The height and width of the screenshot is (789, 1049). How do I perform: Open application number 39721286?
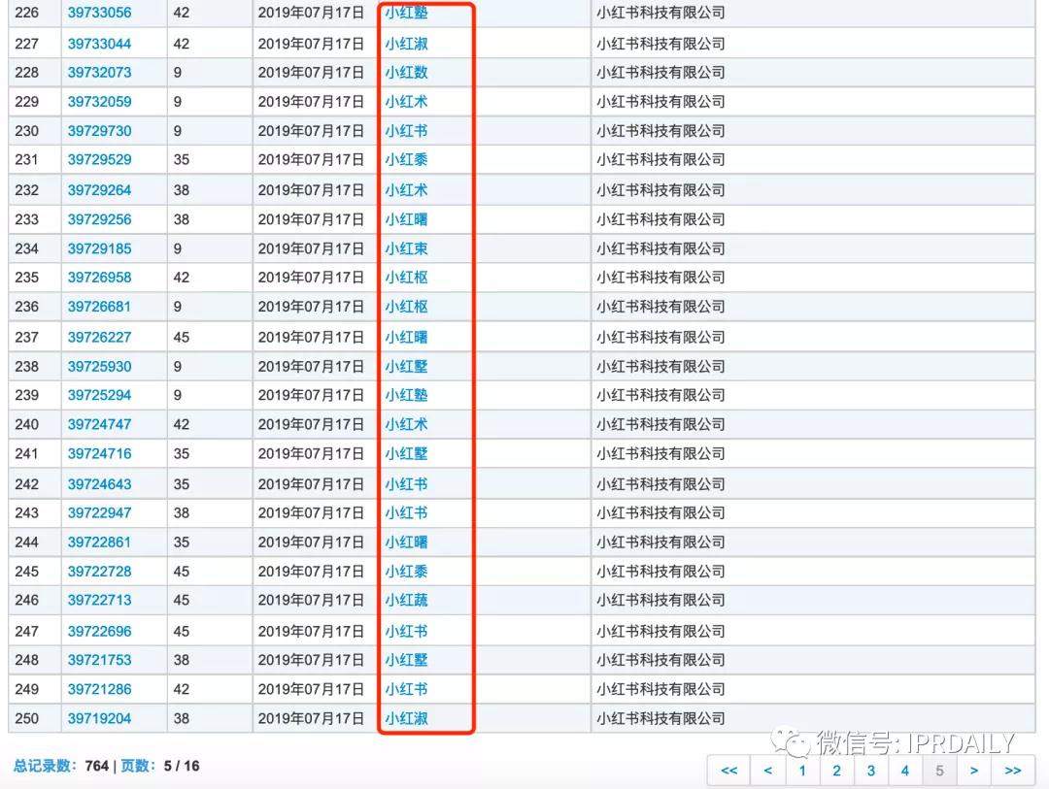[99, 689]
